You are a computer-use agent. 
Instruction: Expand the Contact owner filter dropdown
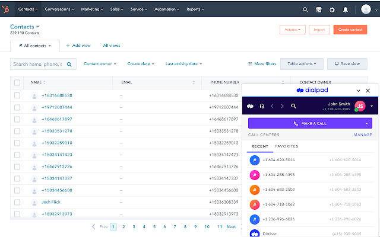(100, 64)
